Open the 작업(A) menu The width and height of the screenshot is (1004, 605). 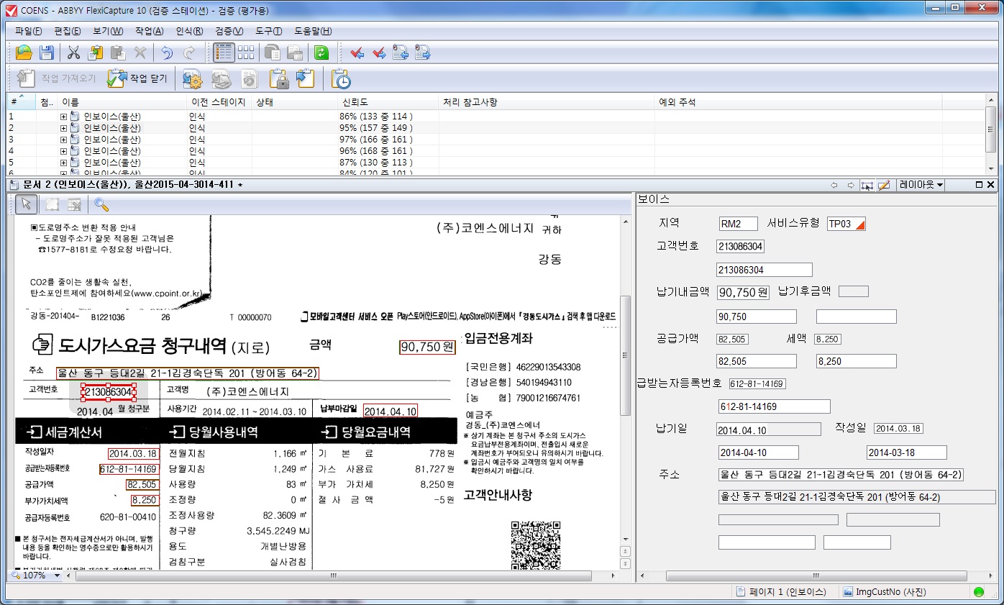click(x=149, y=31)
